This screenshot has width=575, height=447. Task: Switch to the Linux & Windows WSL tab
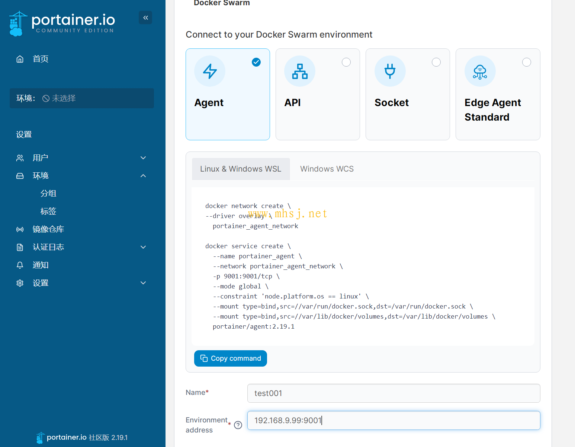click(x=241, y=169)
